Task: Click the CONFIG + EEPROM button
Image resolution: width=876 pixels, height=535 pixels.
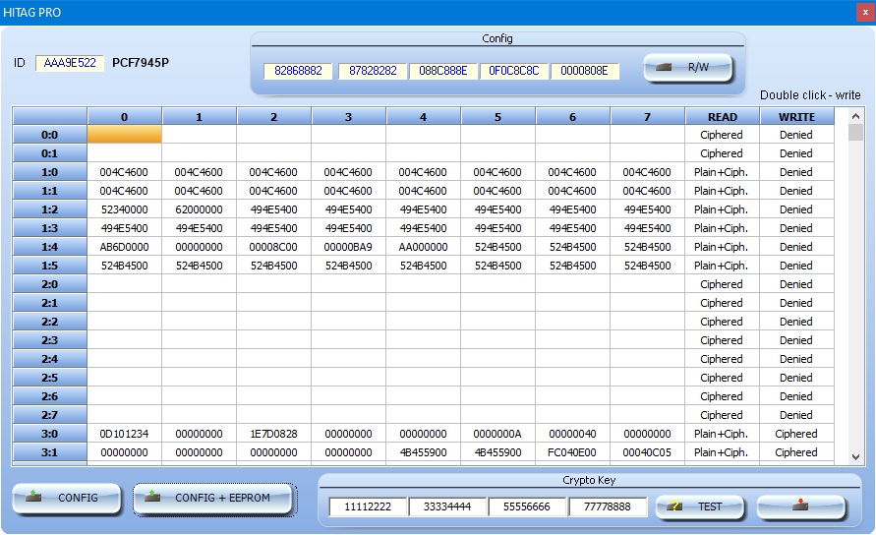Action: pos(212,498)
